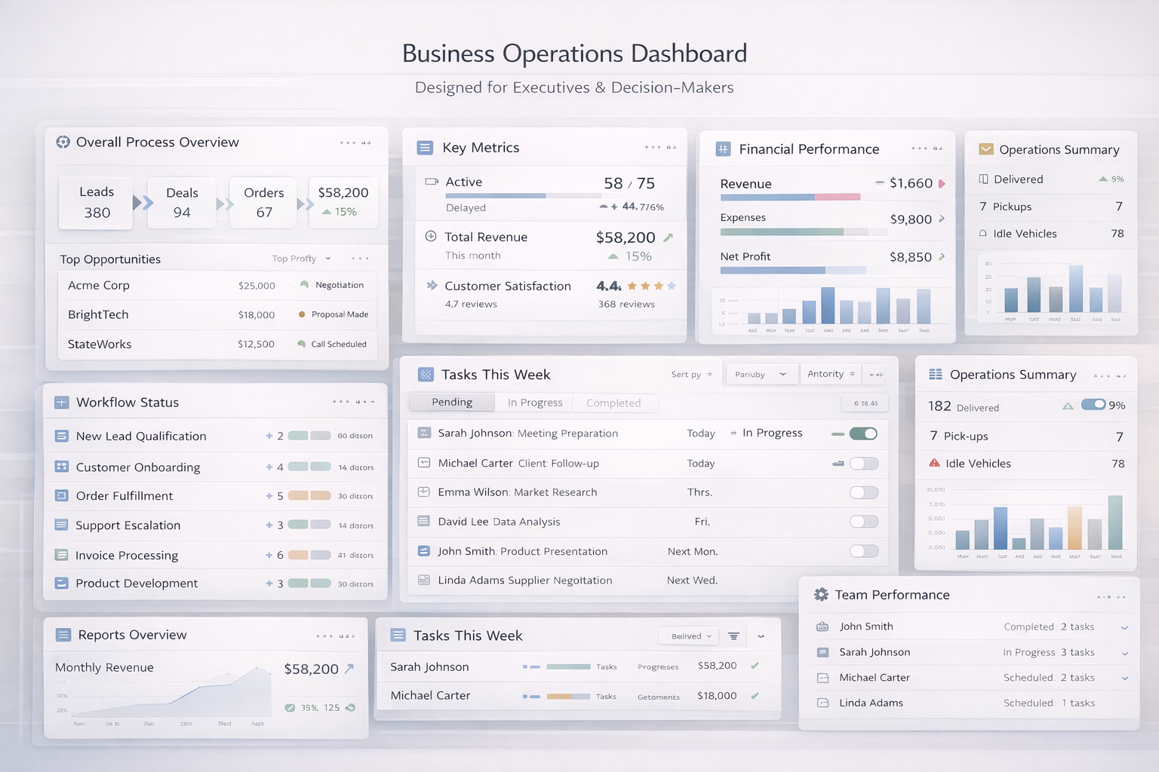This screenshot has width=1159, height=772.
Task: Toggle the Delivered 9% switch
Action: pyautogui.click(x=1093, y=405)
